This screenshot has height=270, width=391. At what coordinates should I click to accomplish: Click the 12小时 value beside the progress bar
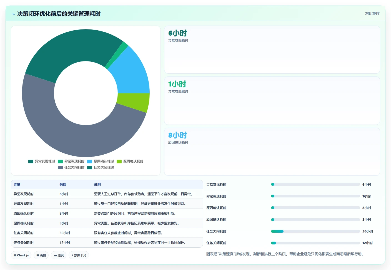point(368,243)
